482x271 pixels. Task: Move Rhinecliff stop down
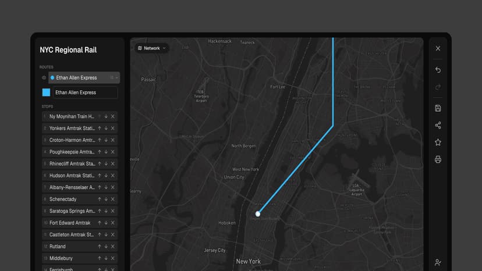coord(106,164)
